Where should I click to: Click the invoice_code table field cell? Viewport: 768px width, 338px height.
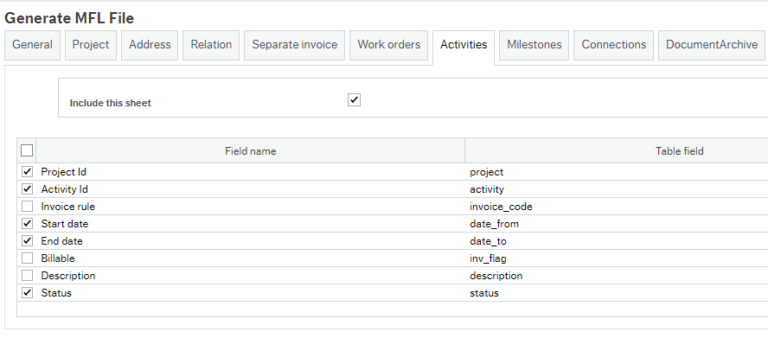[501, 207]
